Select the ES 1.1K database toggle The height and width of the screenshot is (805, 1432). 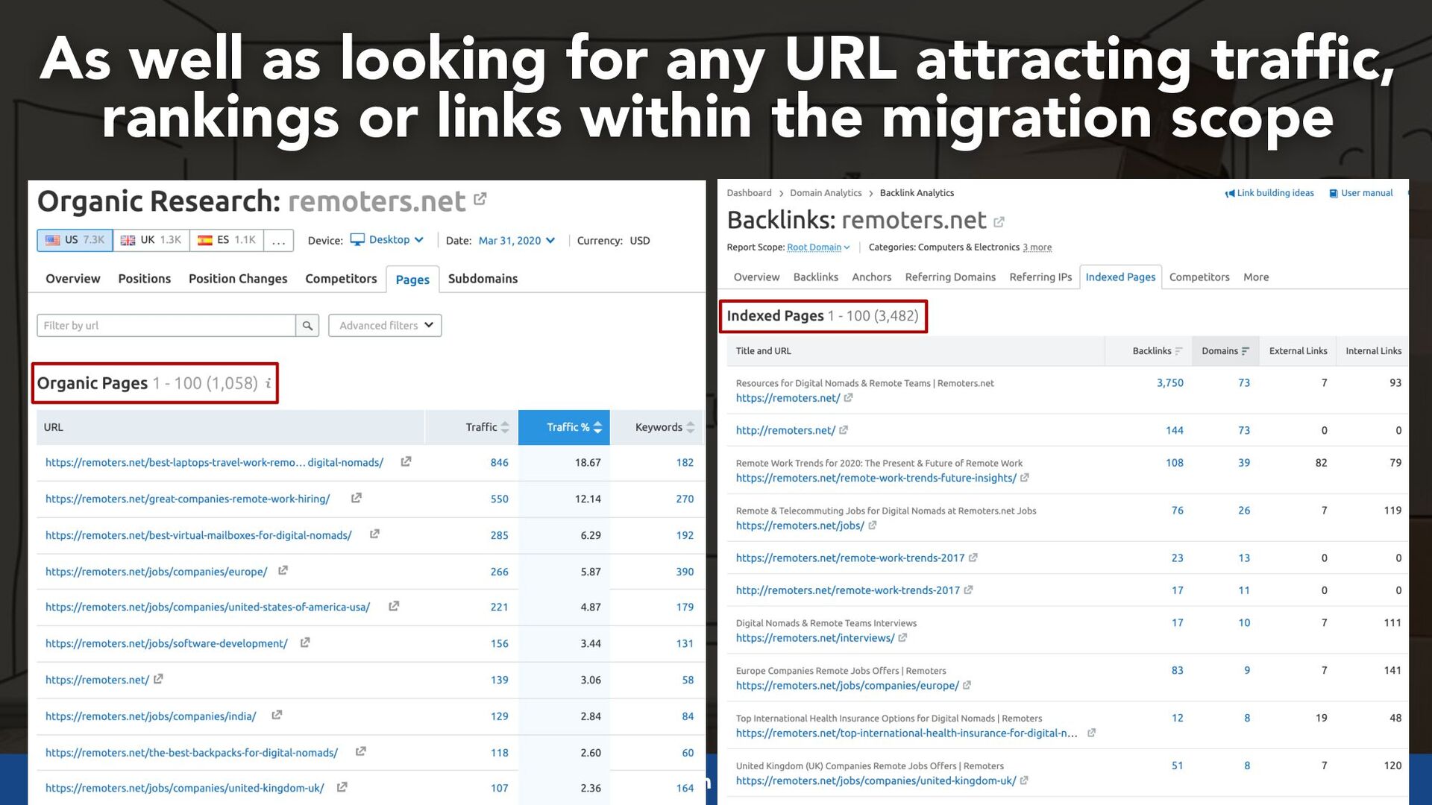227,240
